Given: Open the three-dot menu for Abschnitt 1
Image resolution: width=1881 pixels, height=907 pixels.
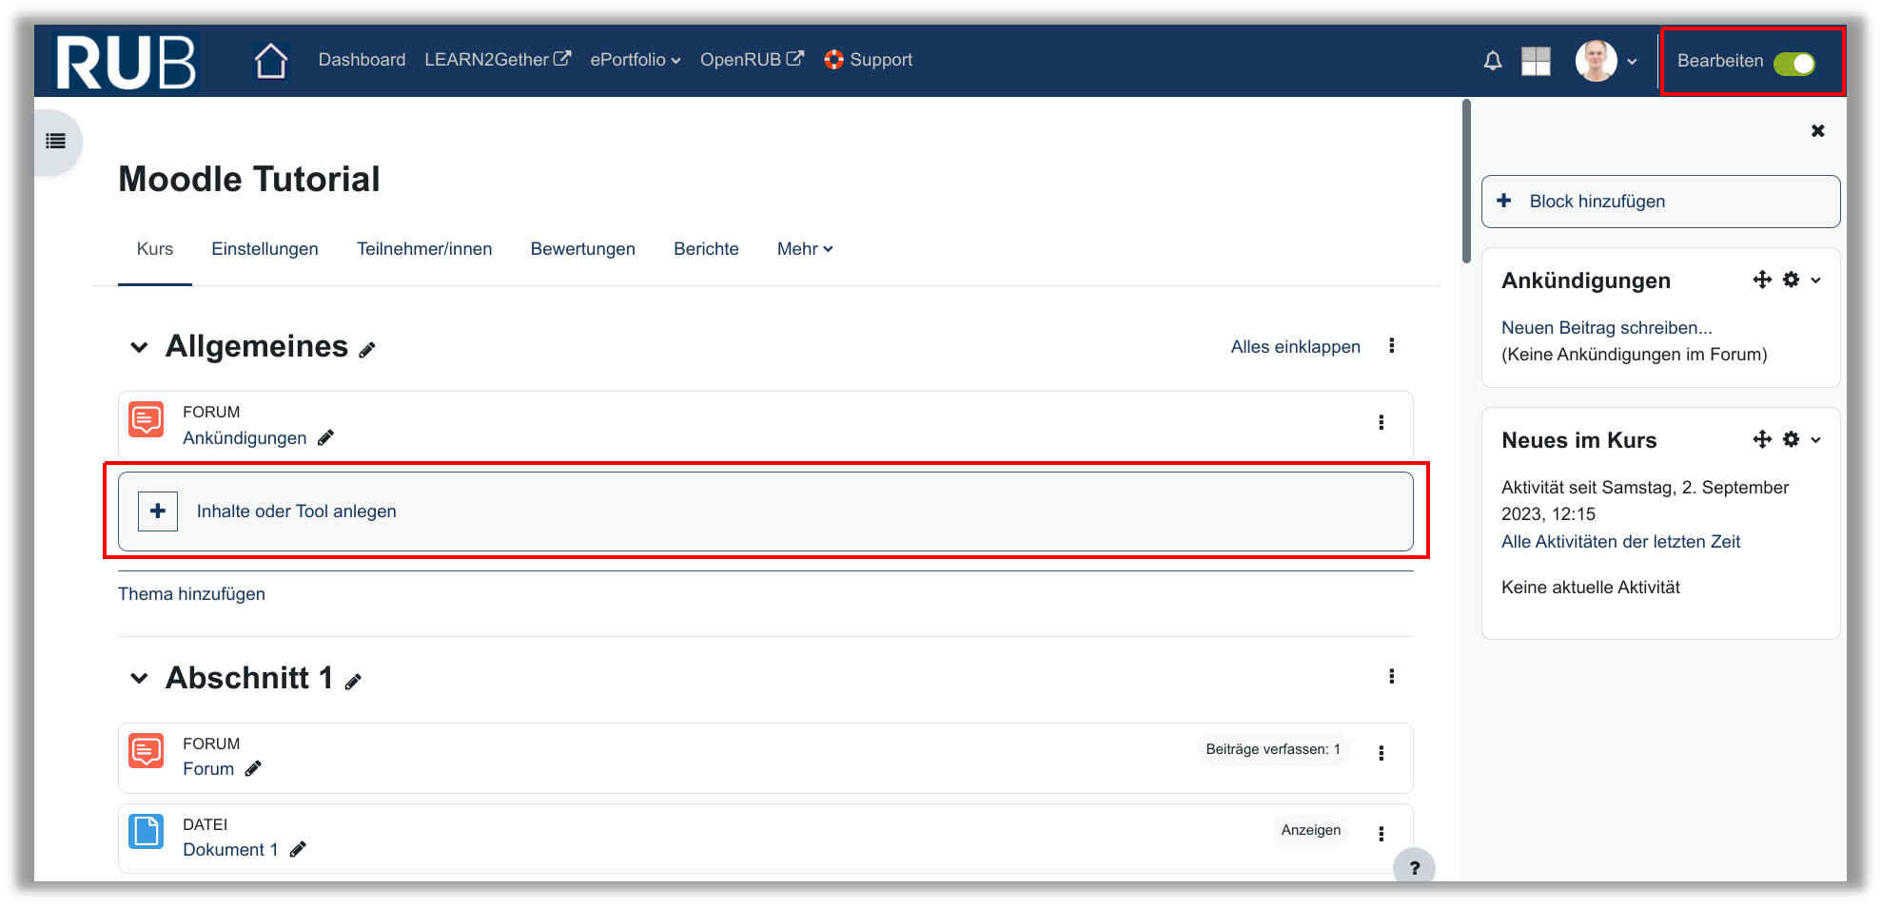Looking at the screenshot, I should [x=1391, y=677].
